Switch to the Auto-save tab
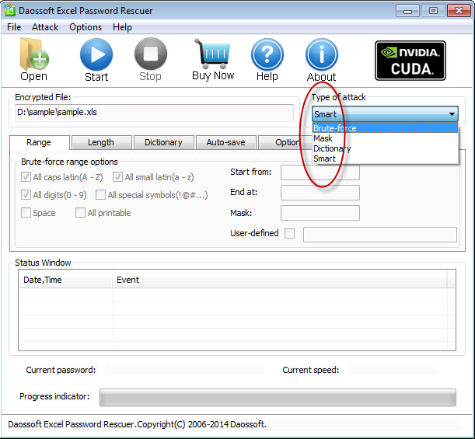 pos(225,142)
